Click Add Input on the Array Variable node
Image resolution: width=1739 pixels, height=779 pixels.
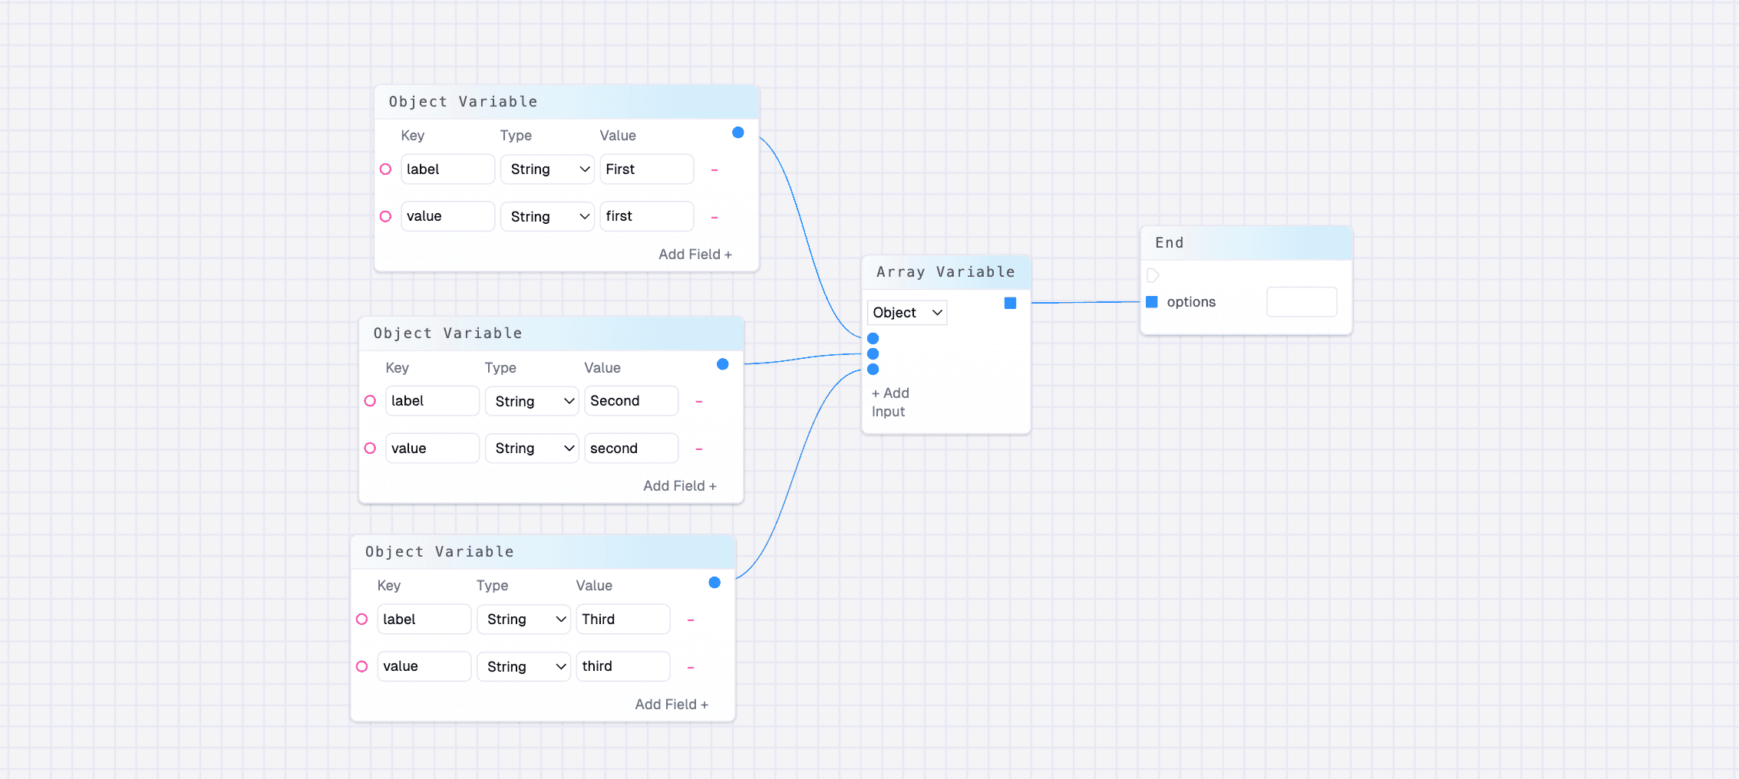890,402
